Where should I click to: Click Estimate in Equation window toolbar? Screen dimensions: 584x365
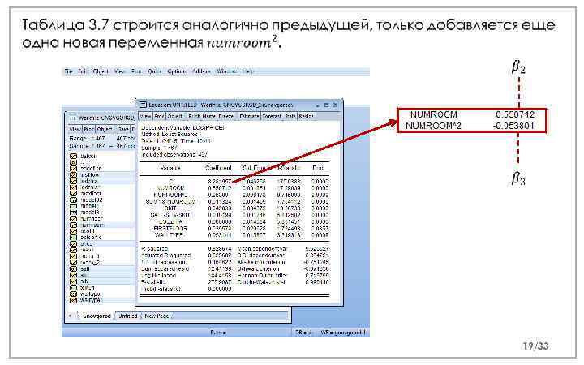248,117
